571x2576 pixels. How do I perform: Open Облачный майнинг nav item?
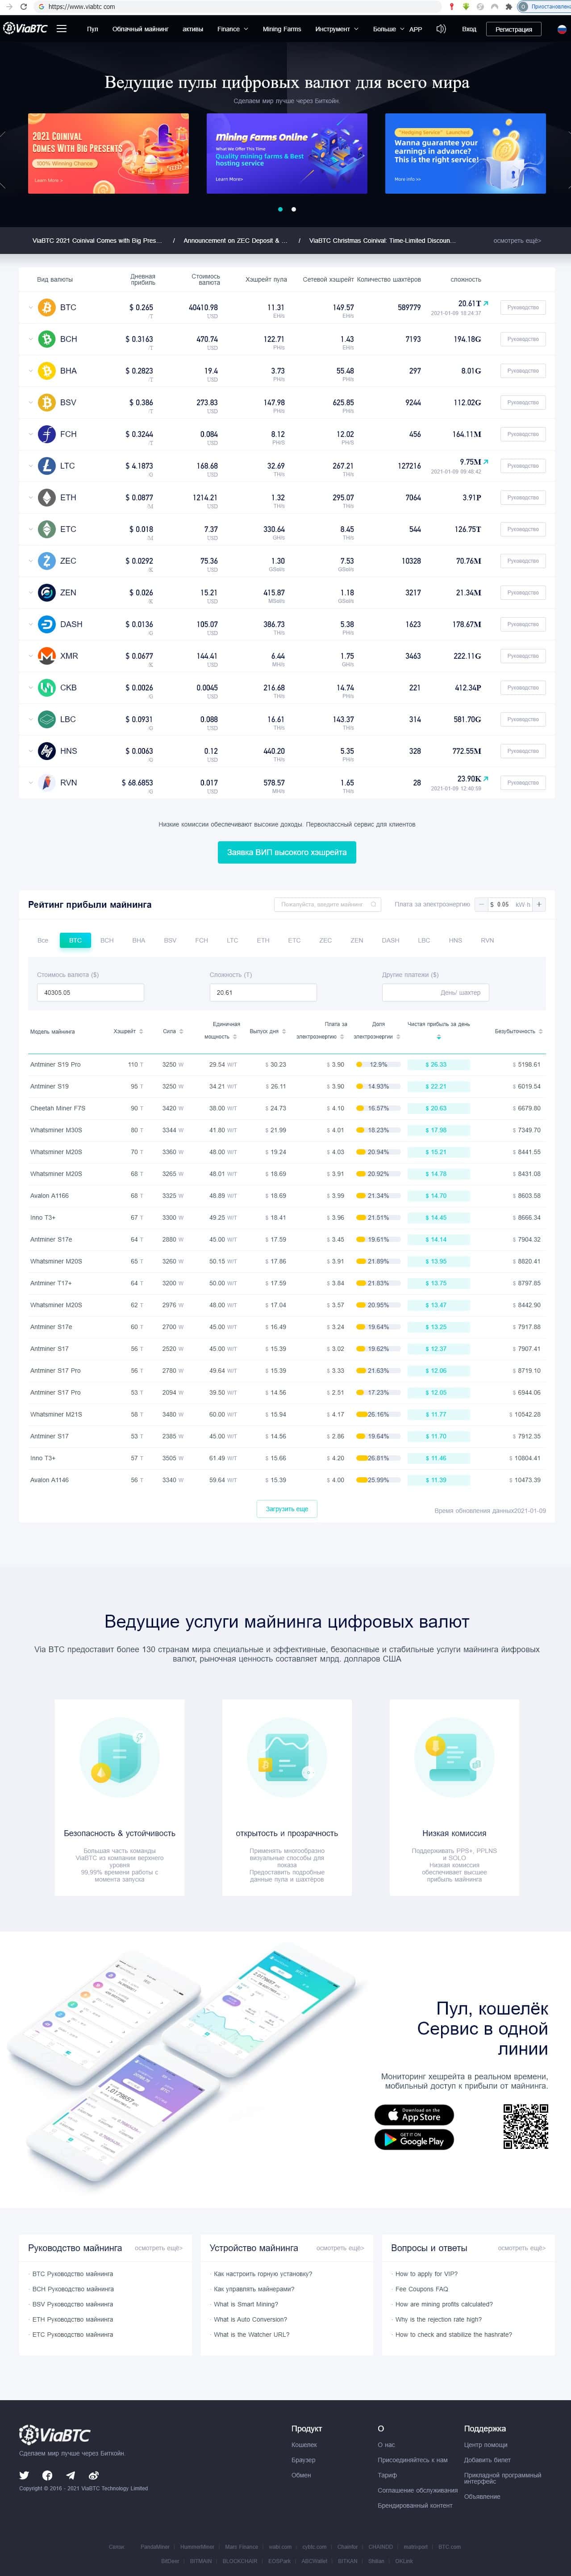pos(140,29)
